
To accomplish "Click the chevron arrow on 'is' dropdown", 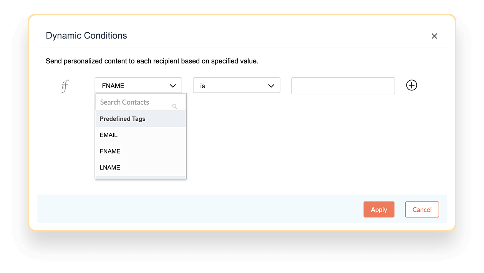I will coord(271,86).
